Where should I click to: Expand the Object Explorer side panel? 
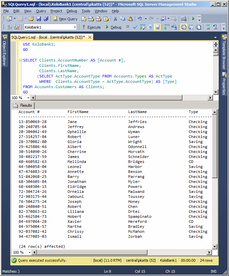click(4, 51)
